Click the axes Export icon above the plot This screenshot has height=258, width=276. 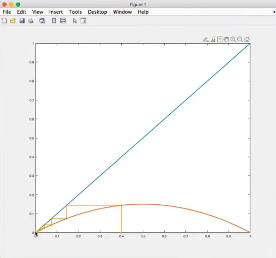coord(205,39)
